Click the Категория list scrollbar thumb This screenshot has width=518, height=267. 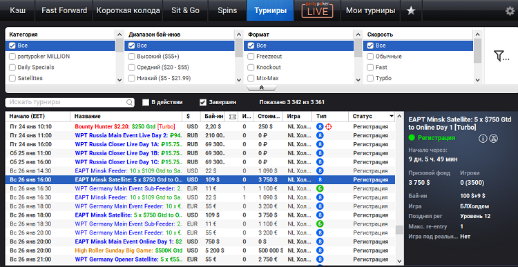(x=119, y=46)
